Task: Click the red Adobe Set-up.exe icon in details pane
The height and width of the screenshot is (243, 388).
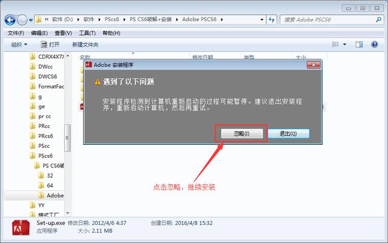Action: [x=21, y=227]
